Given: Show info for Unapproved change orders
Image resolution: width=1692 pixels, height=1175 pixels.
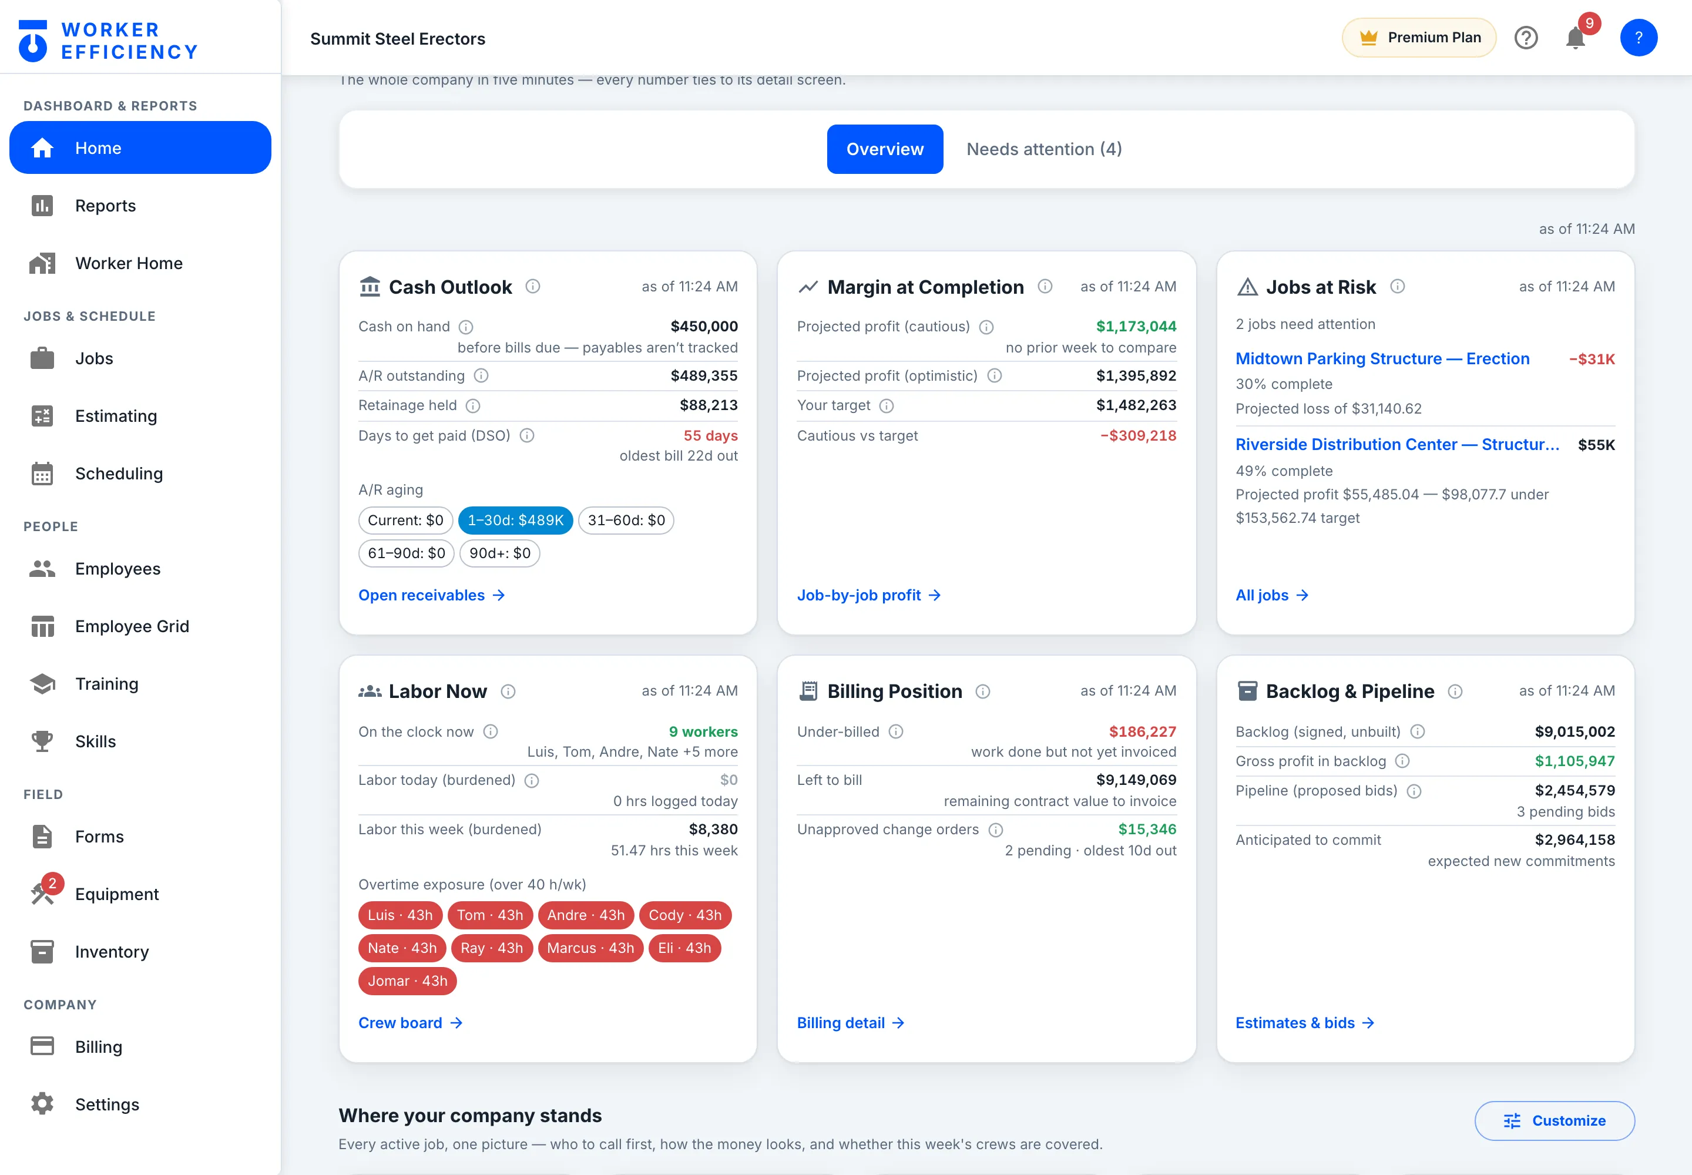Looking at the screenshot, I should [x=996, y=830].
